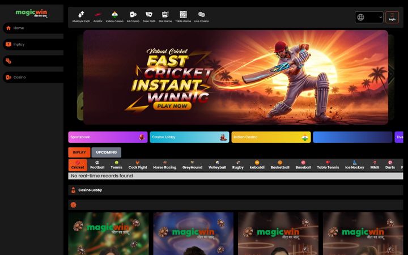Open the Casino Lobby section header
The height and width of the screenshot is (255, 408).
236,190
